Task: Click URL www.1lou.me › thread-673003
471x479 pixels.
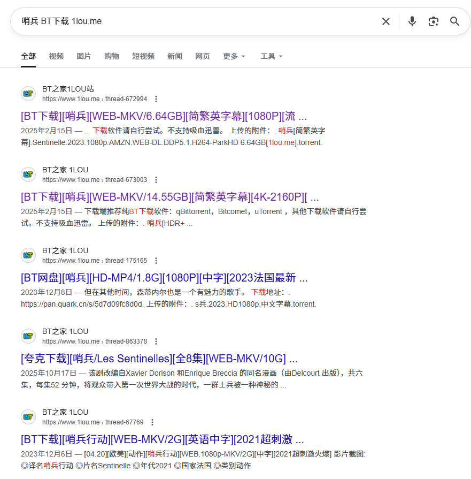Action: (95, 180)
